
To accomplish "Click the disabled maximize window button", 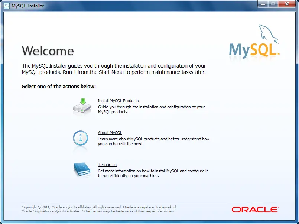I will [273, 4].
